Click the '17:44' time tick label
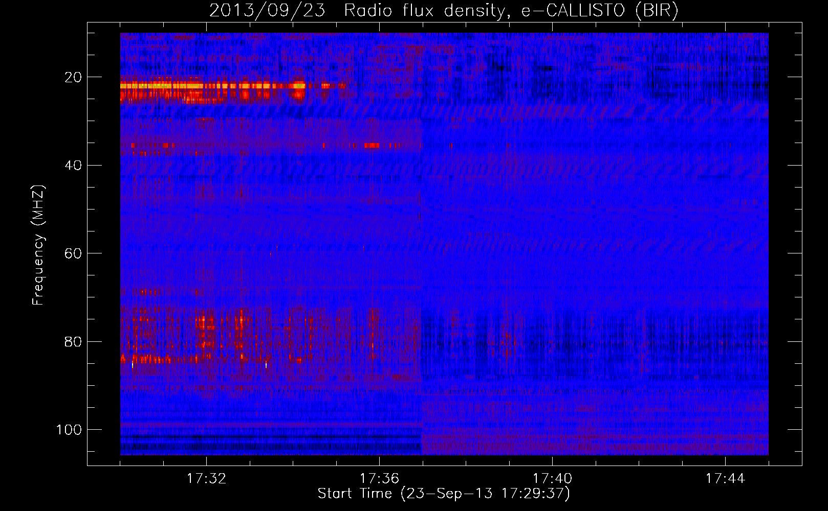The width and height of the screenshot is (828, 511). point(725,479)
